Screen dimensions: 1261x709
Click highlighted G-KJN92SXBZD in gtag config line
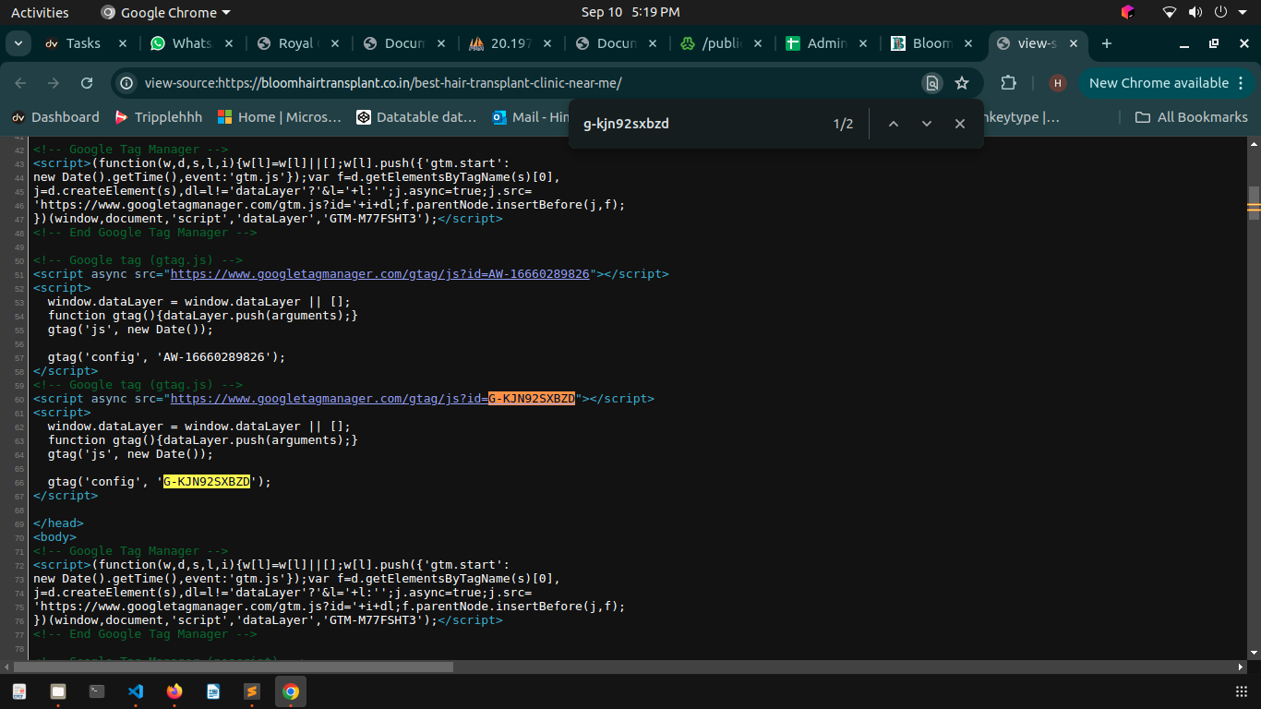(207, 482)
